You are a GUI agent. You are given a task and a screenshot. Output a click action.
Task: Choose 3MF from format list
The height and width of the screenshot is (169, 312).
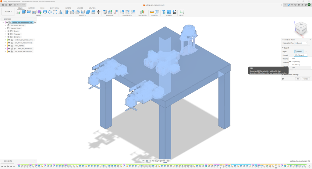[300, 59]
